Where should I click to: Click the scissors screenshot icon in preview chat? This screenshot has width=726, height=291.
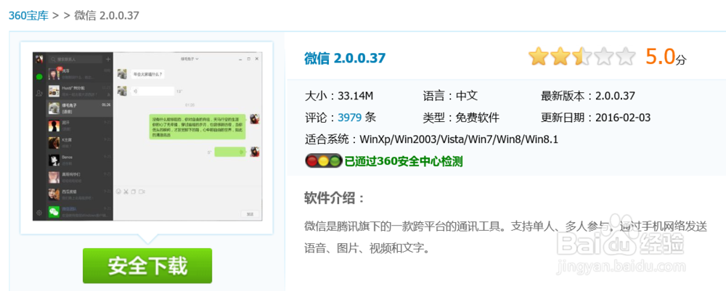126,191
